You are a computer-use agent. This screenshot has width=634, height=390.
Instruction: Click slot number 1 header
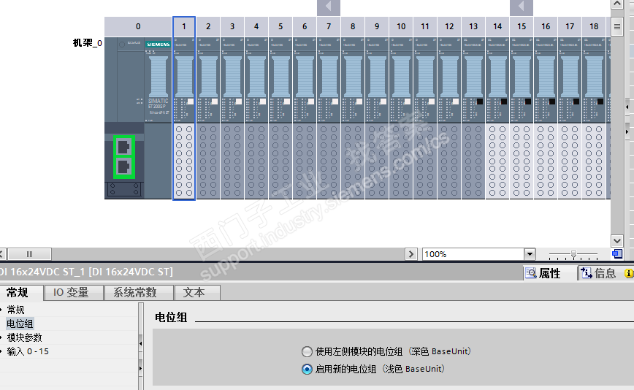184,27
